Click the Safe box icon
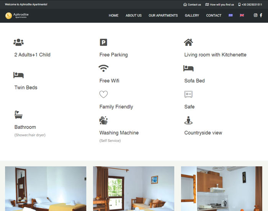Screen dimensions: 268x211 point(188,94)
